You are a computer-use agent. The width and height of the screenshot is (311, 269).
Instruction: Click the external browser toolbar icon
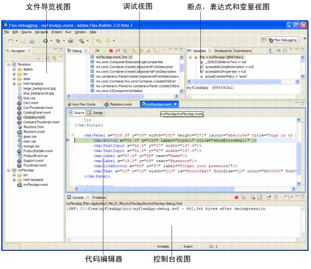[71, 41]
